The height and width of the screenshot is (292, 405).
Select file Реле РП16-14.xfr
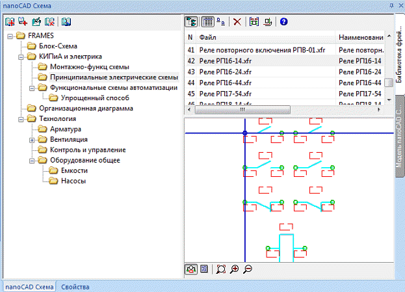point(225,61)
